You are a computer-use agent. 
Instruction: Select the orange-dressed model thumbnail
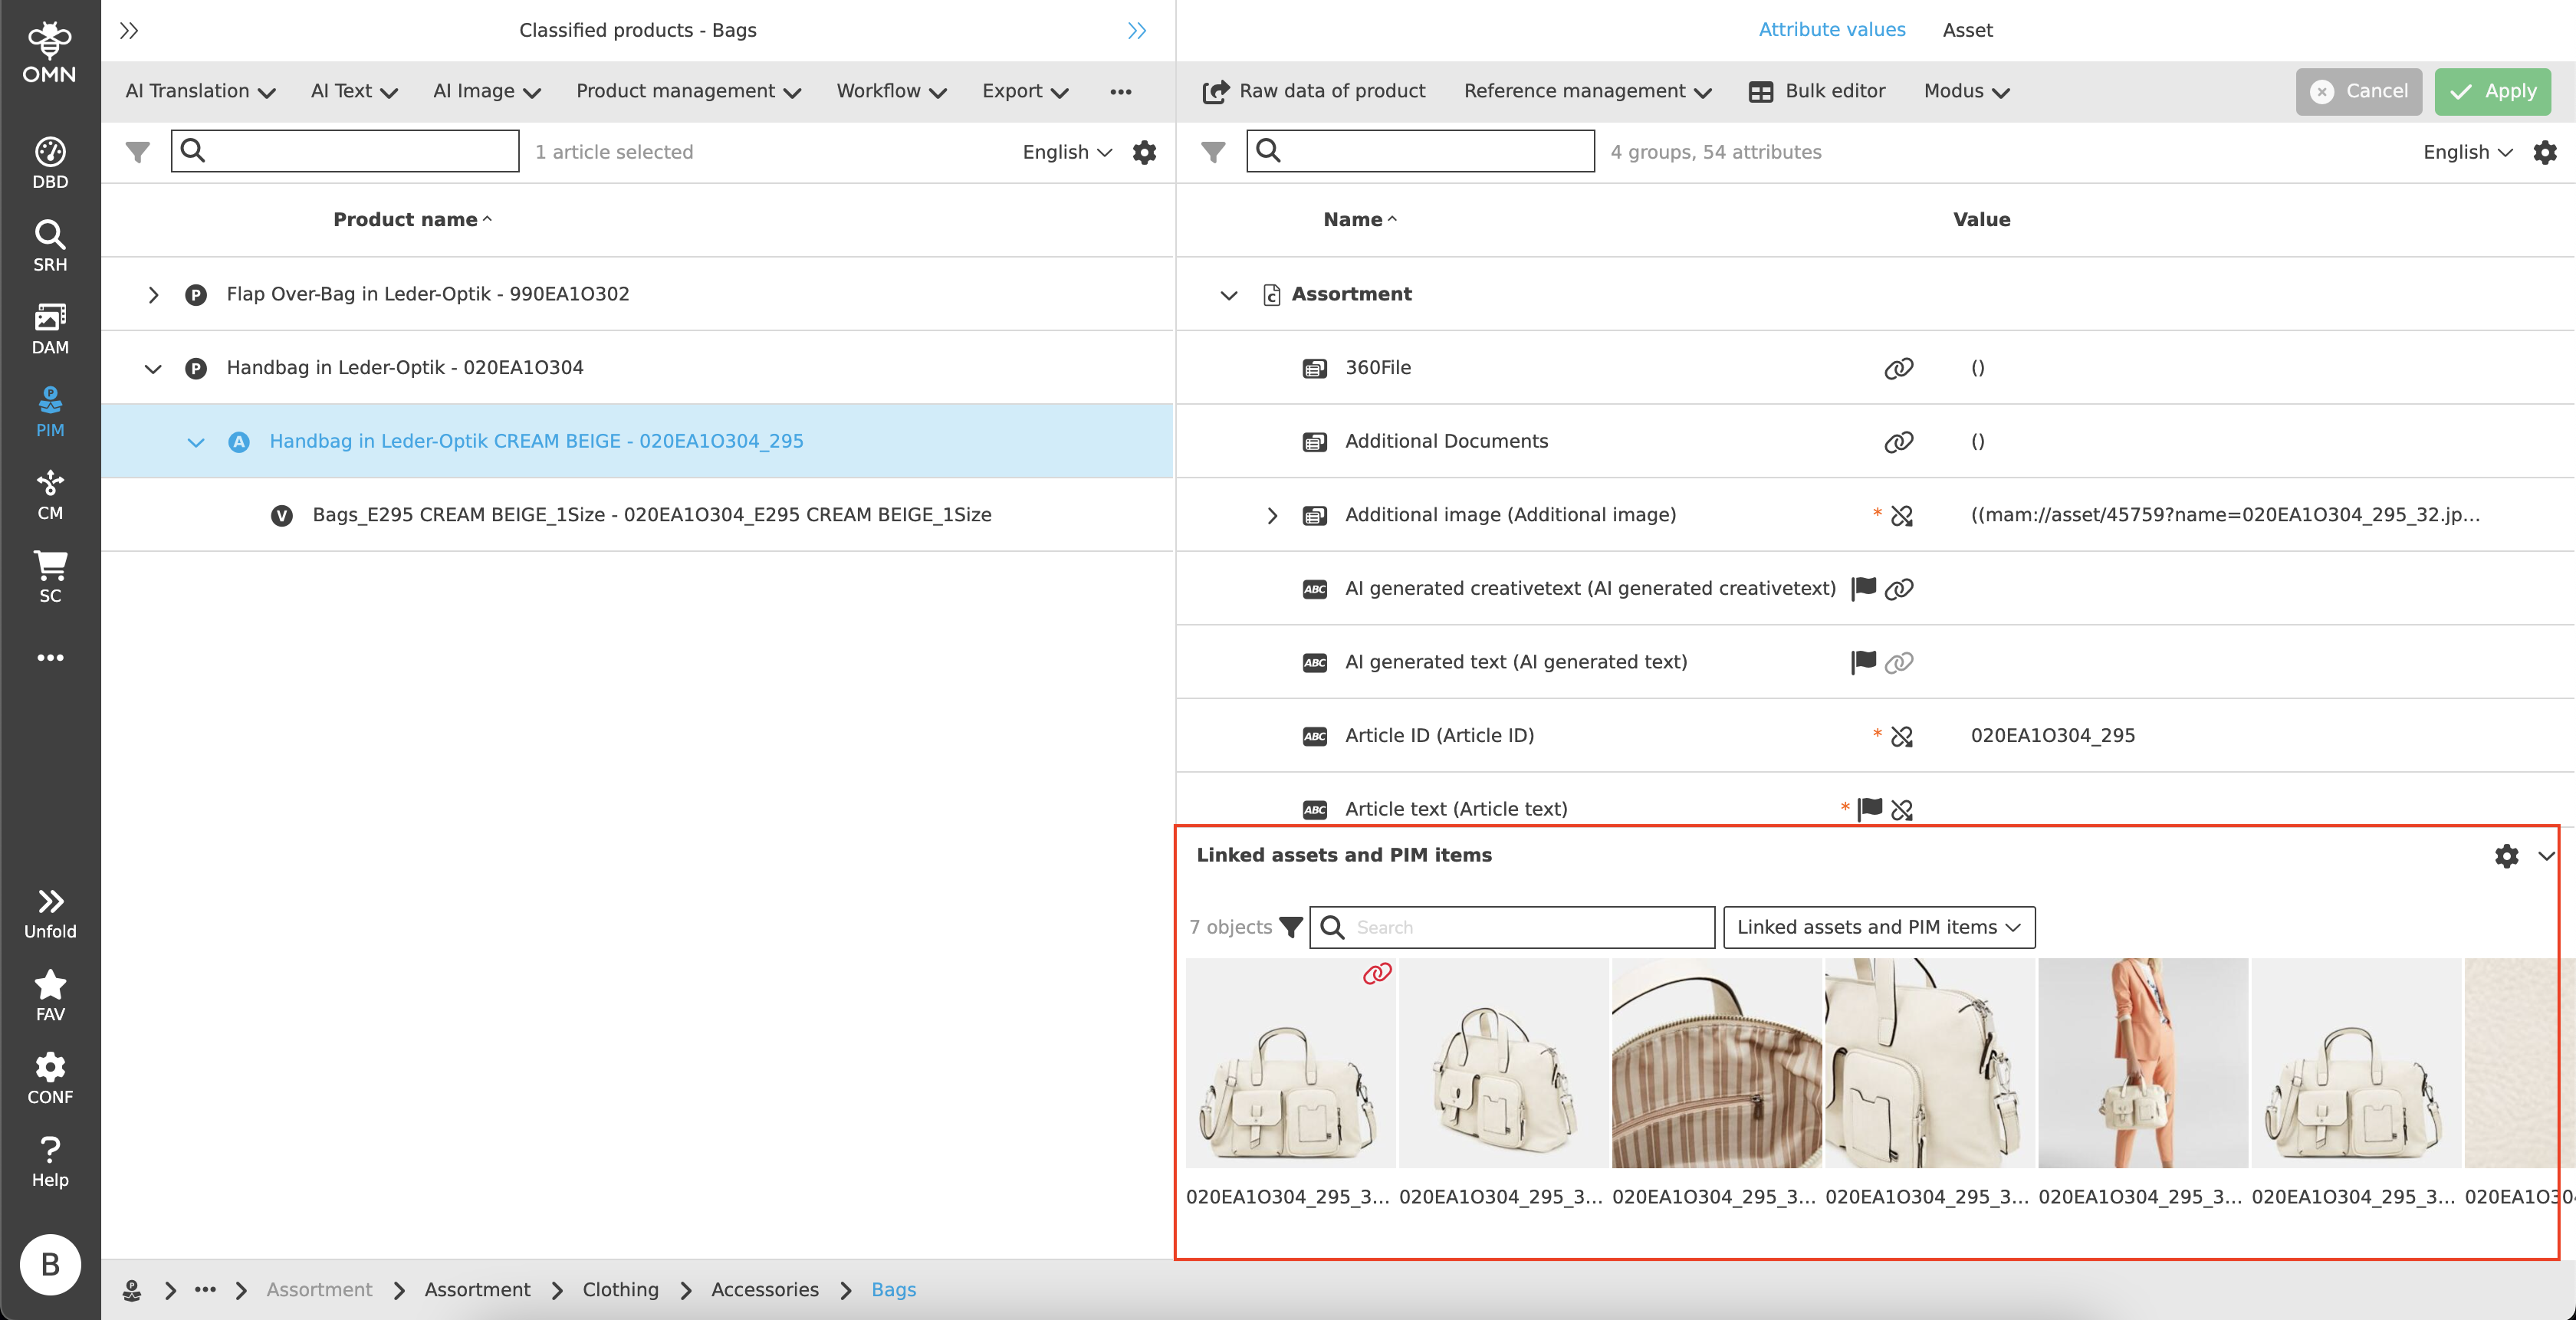click(x=2142, y=1062)
